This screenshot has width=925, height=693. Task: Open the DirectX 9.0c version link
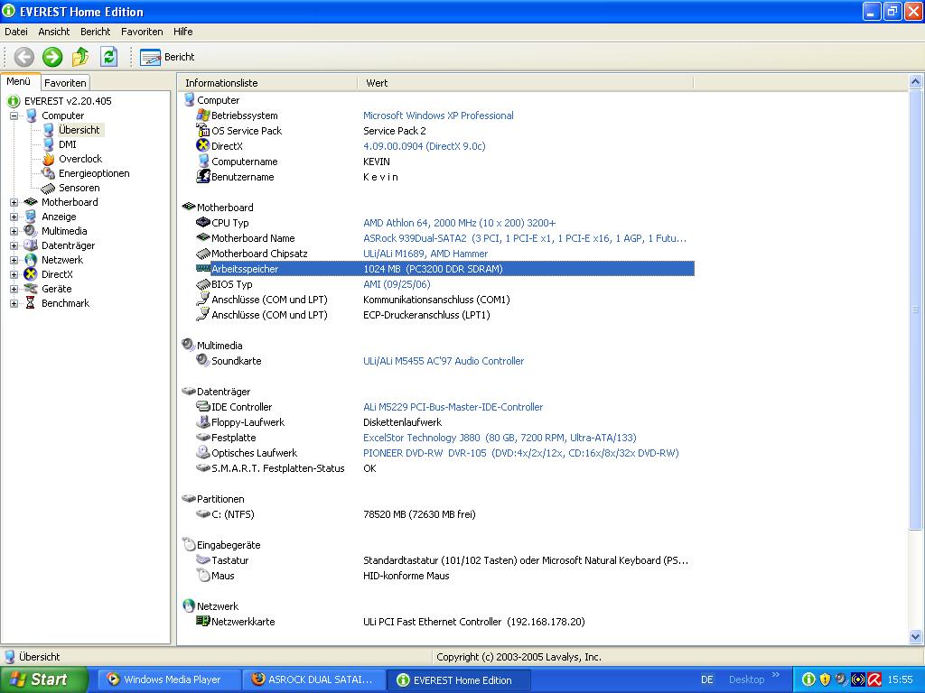425,147
